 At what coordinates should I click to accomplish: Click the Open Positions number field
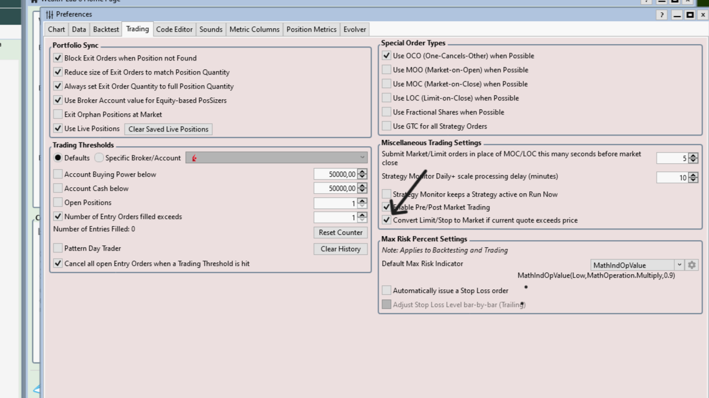(335, 203)
